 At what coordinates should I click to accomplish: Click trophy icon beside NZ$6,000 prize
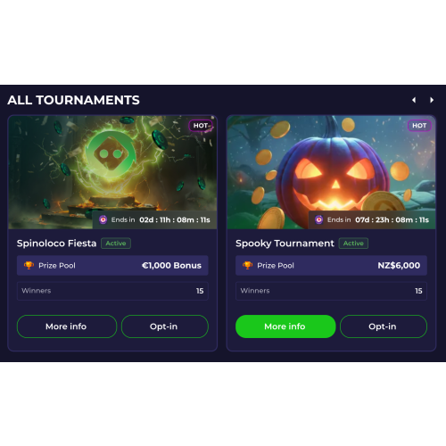coord(247,265)
